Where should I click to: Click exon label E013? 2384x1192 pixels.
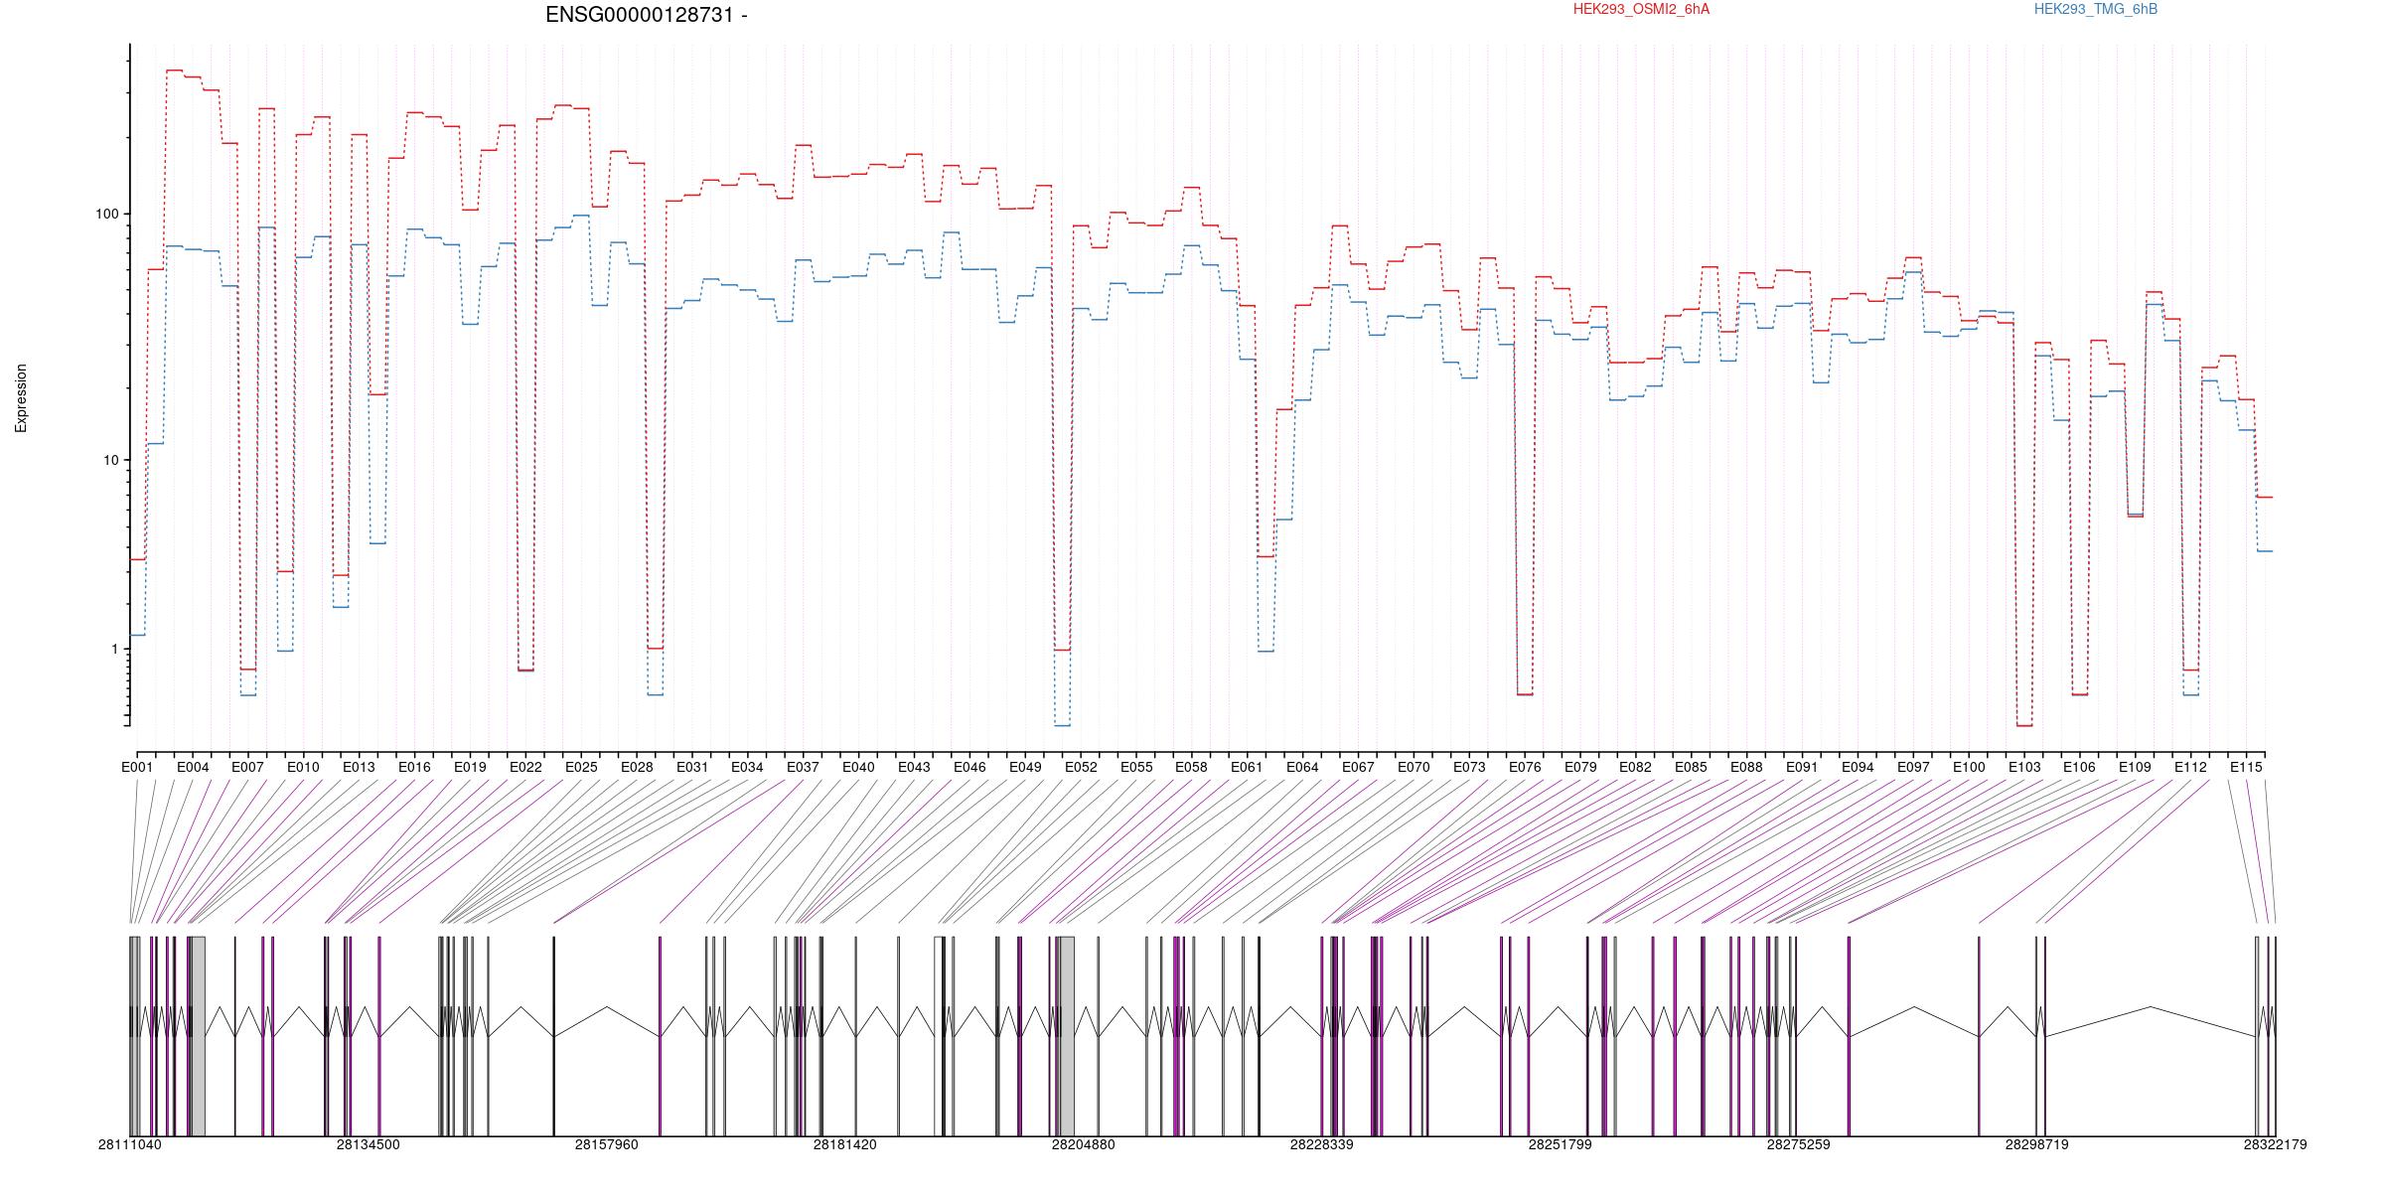(x=359, y=767)
